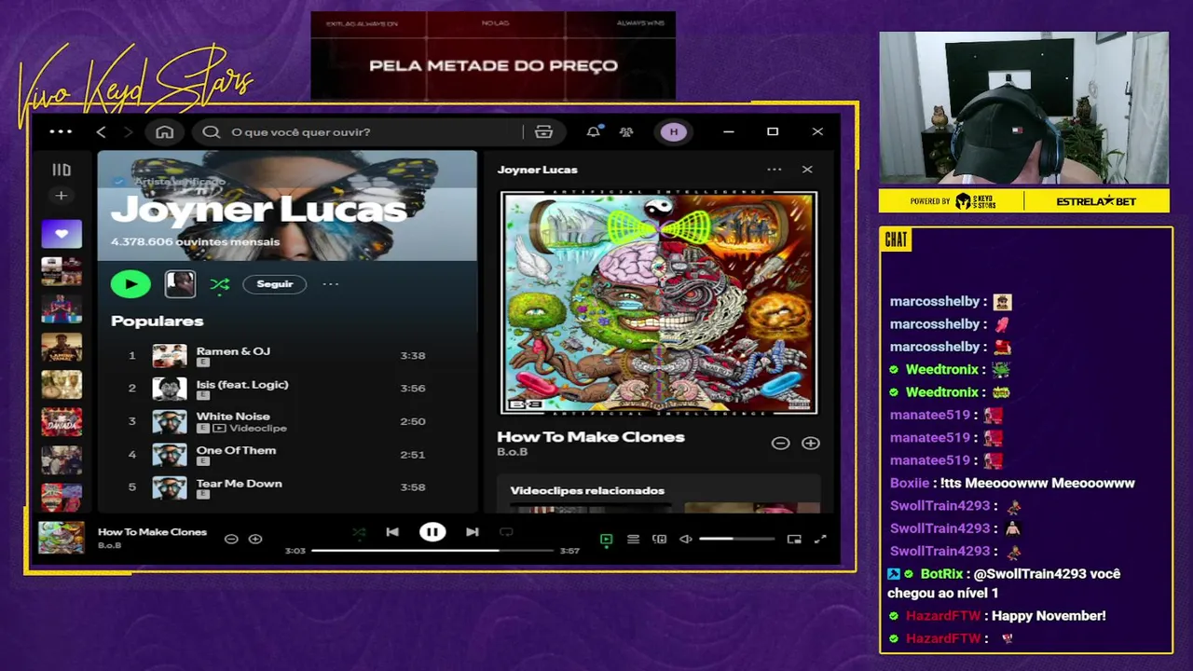Click the minus icon in the player bar
This screenshot has height=671, width=1193.
[231, 539]
